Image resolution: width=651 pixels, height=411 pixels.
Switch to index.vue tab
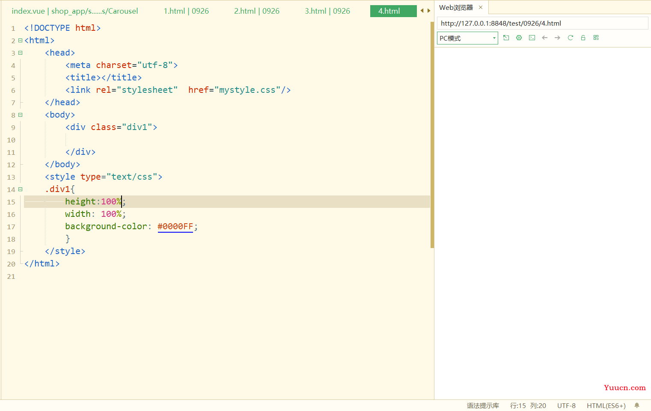[x=75, y=11]
